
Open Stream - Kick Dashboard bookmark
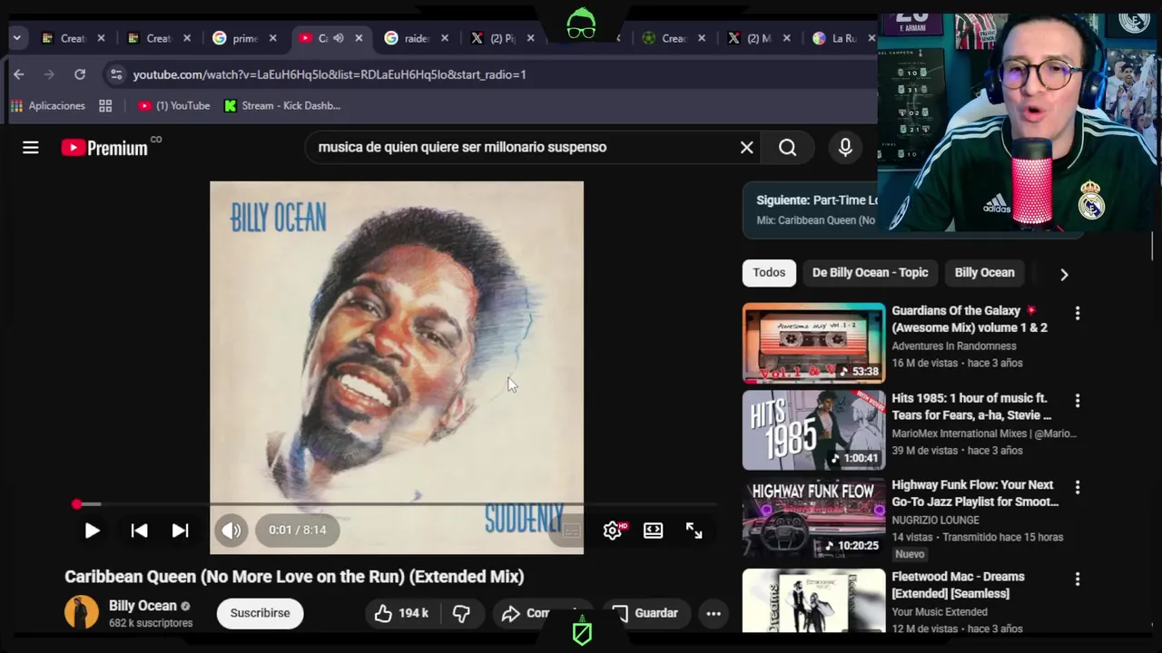pos(282,106)
